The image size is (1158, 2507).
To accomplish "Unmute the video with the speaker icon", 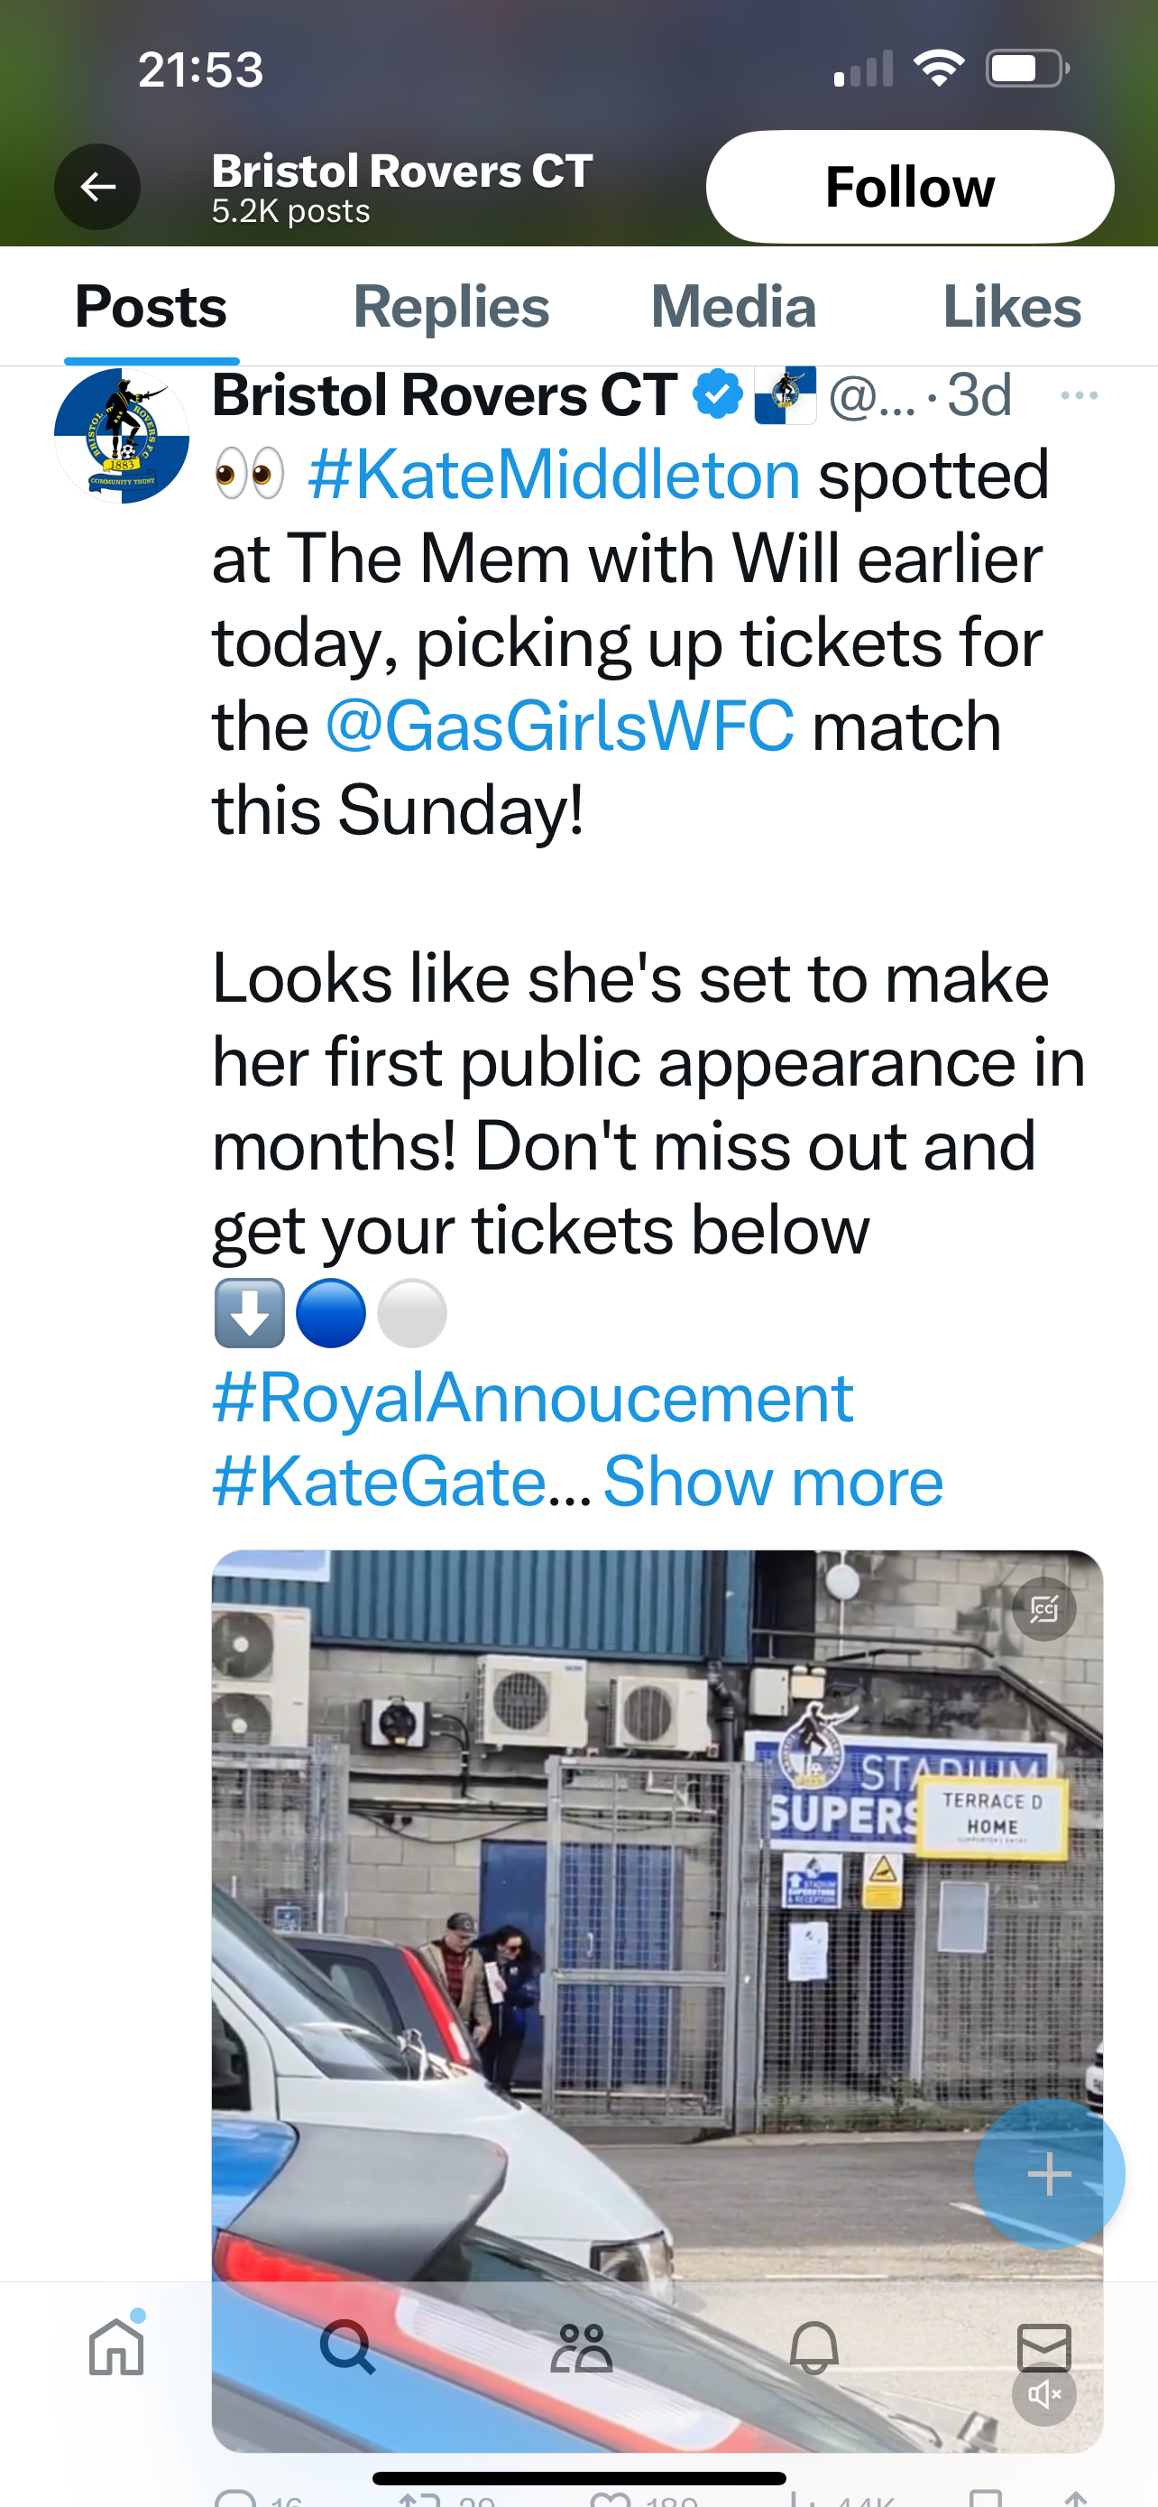I will 1043,2394.
